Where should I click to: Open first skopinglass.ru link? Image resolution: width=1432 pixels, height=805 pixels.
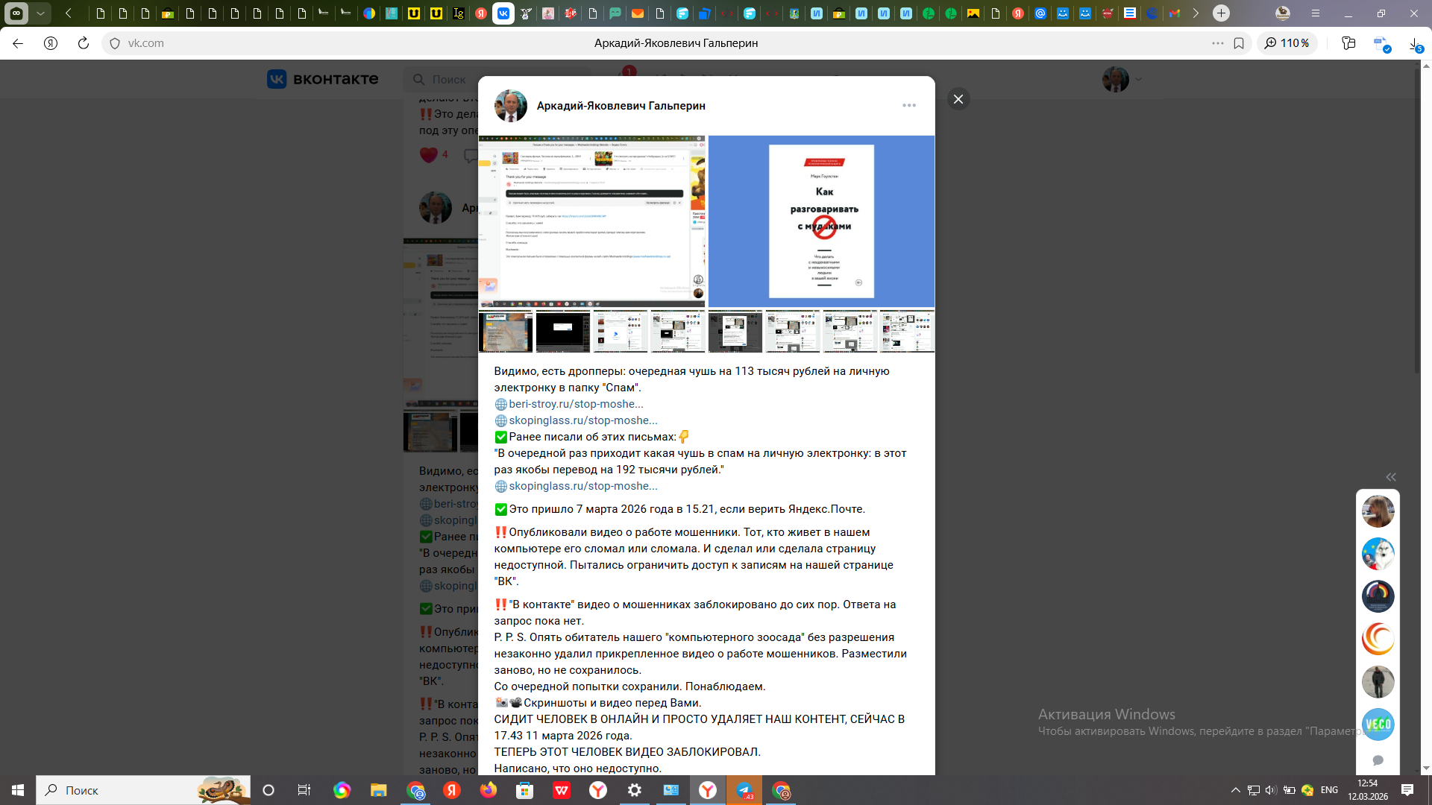582,420
